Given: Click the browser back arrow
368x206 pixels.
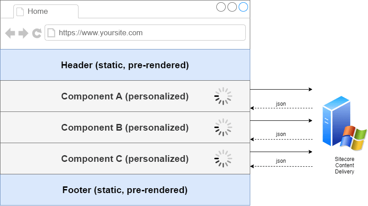Looking at the screenshot, I should pos(10,33).
